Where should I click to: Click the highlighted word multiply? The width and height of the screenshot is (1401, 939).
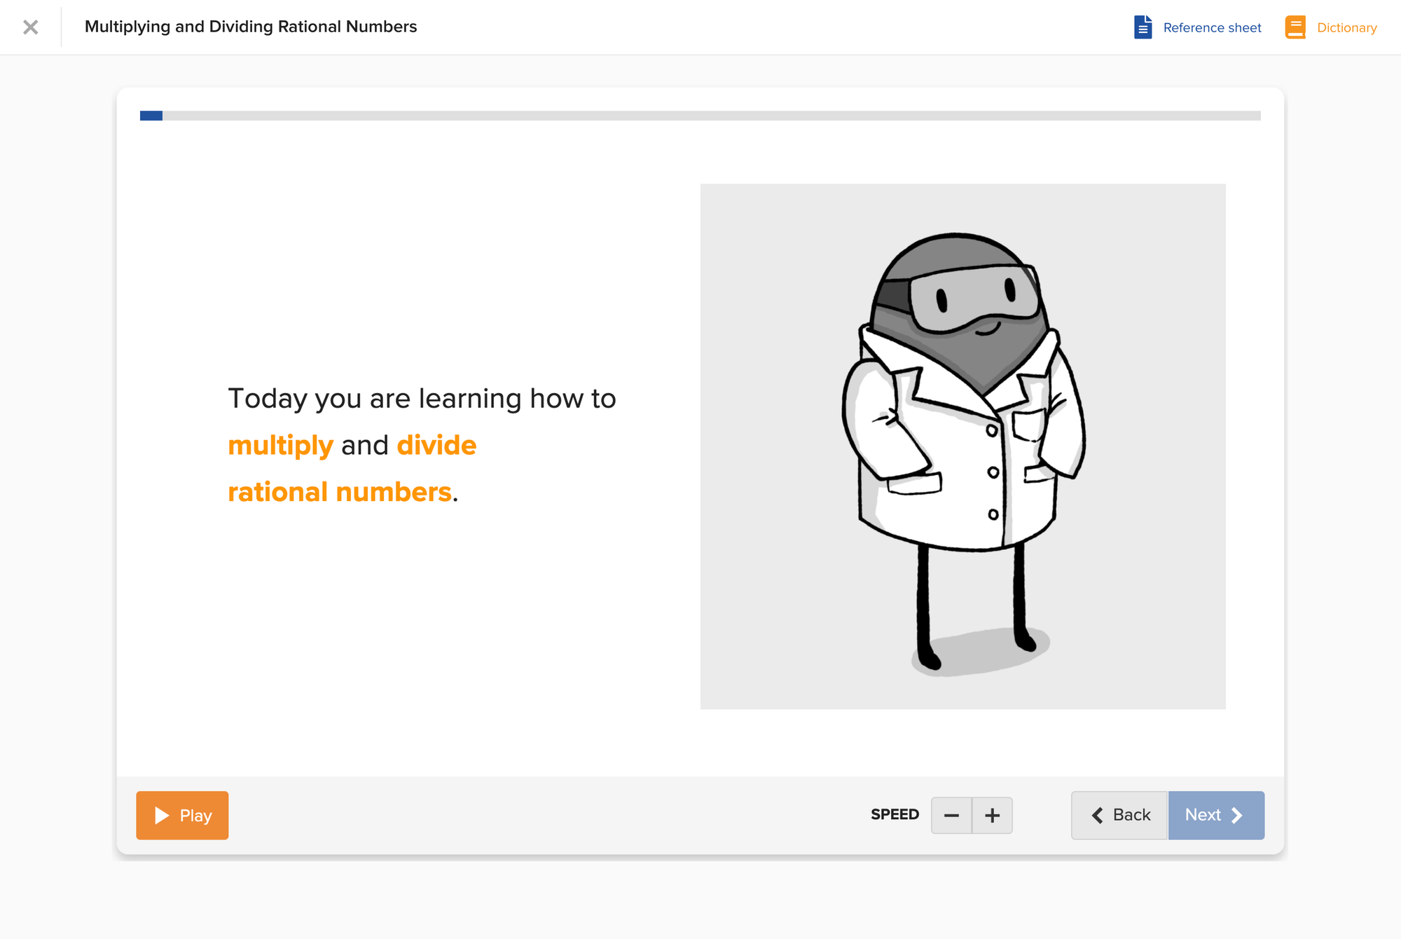click(x=280, y=446)
